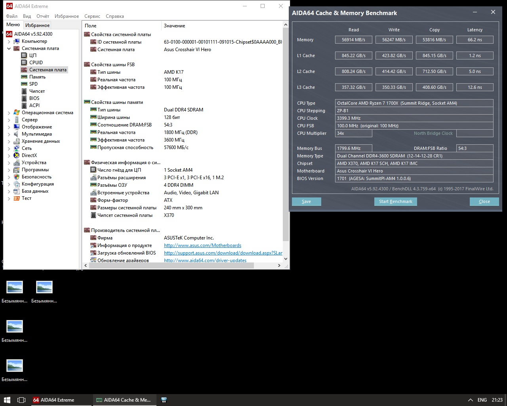Expand the Хранение данных node
This screenshot has width=507, height=406.
coord(9,141)
